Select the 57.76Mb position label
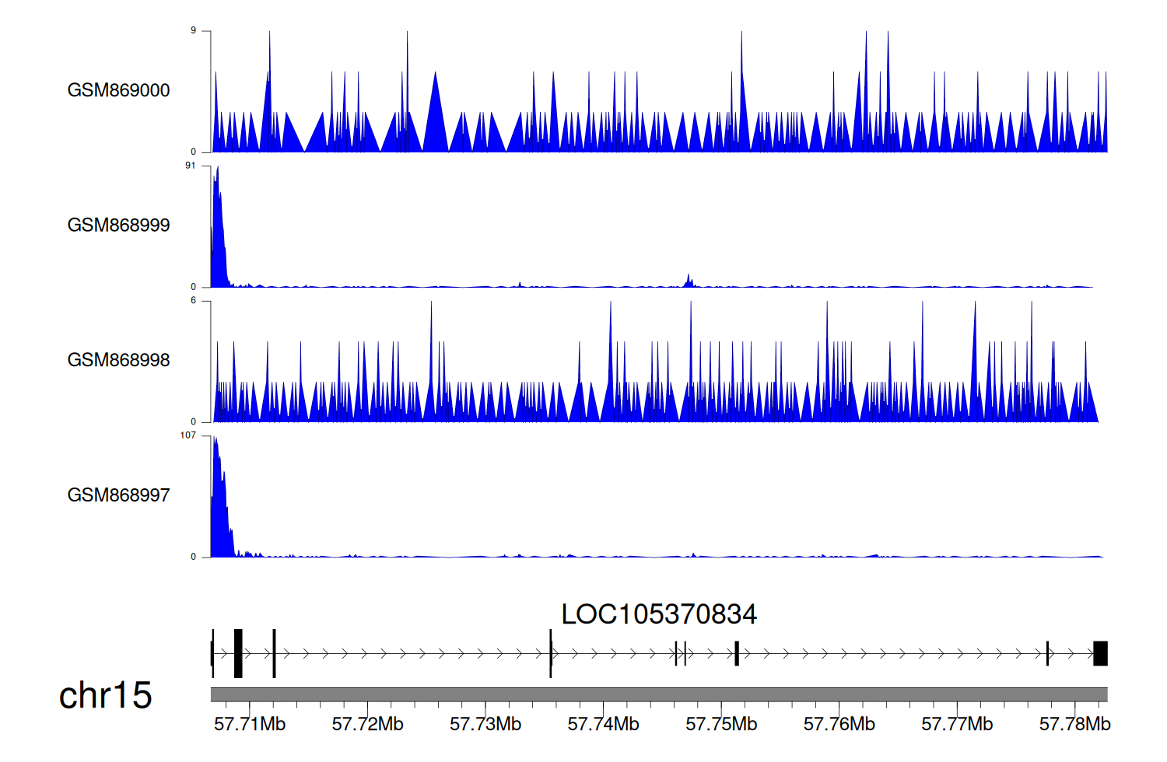 click(x=839, y=725)
